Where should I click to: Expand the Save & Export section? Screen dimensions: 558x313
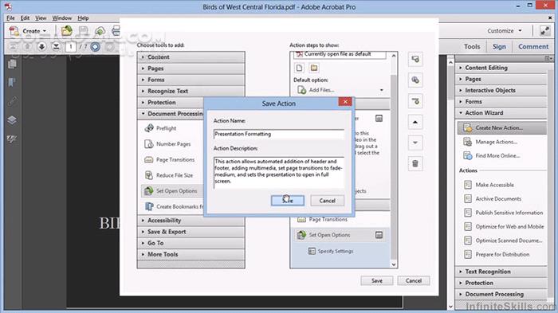(191, 232)
